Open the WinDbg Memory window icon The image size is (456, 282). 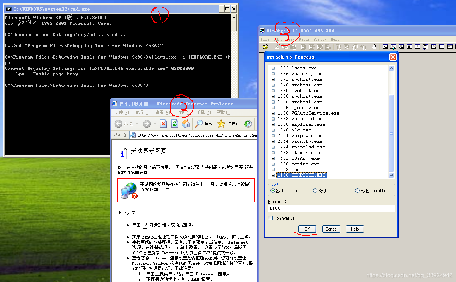418,47
